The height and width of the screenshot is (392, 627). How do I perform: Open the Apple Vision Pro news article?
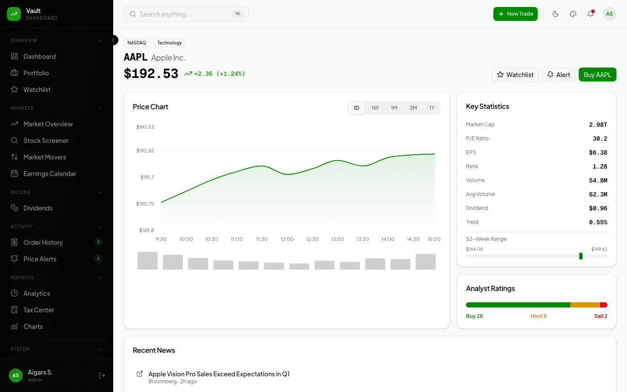(x=219, y=374)
